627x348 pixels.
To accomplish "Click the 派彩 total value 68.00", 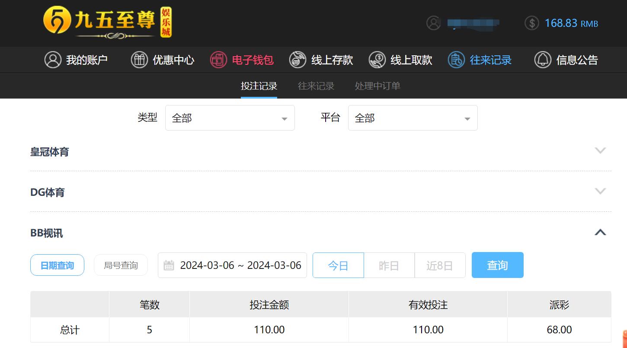I will 560,330.
